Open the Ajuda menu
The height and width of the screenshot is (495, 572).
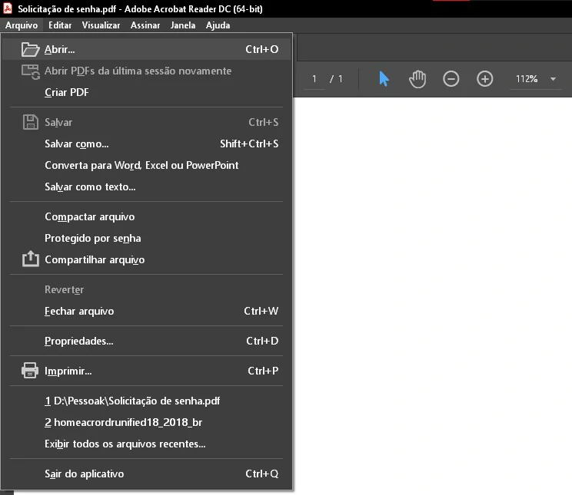coord(218,25)
